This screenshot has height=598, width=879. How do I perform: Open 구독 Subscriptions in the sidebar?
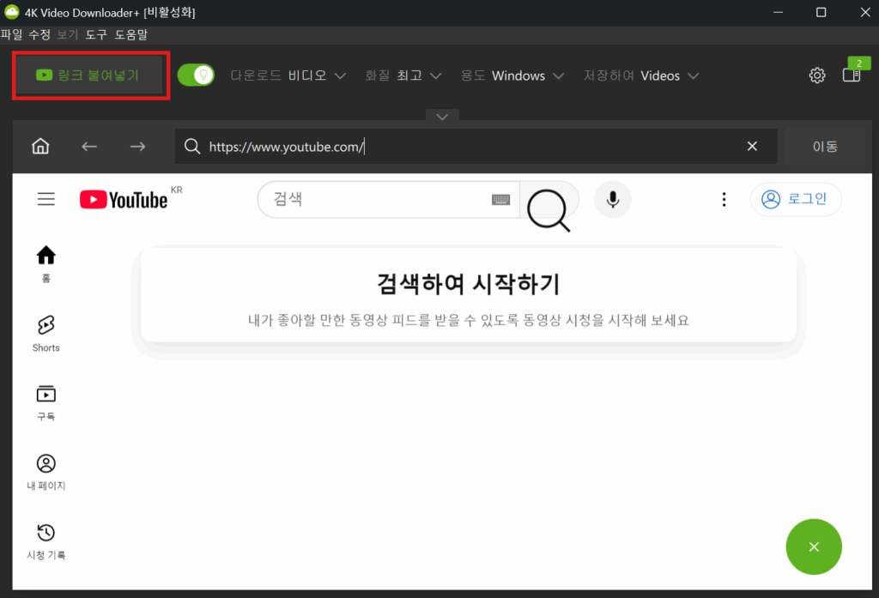point(46,402)
